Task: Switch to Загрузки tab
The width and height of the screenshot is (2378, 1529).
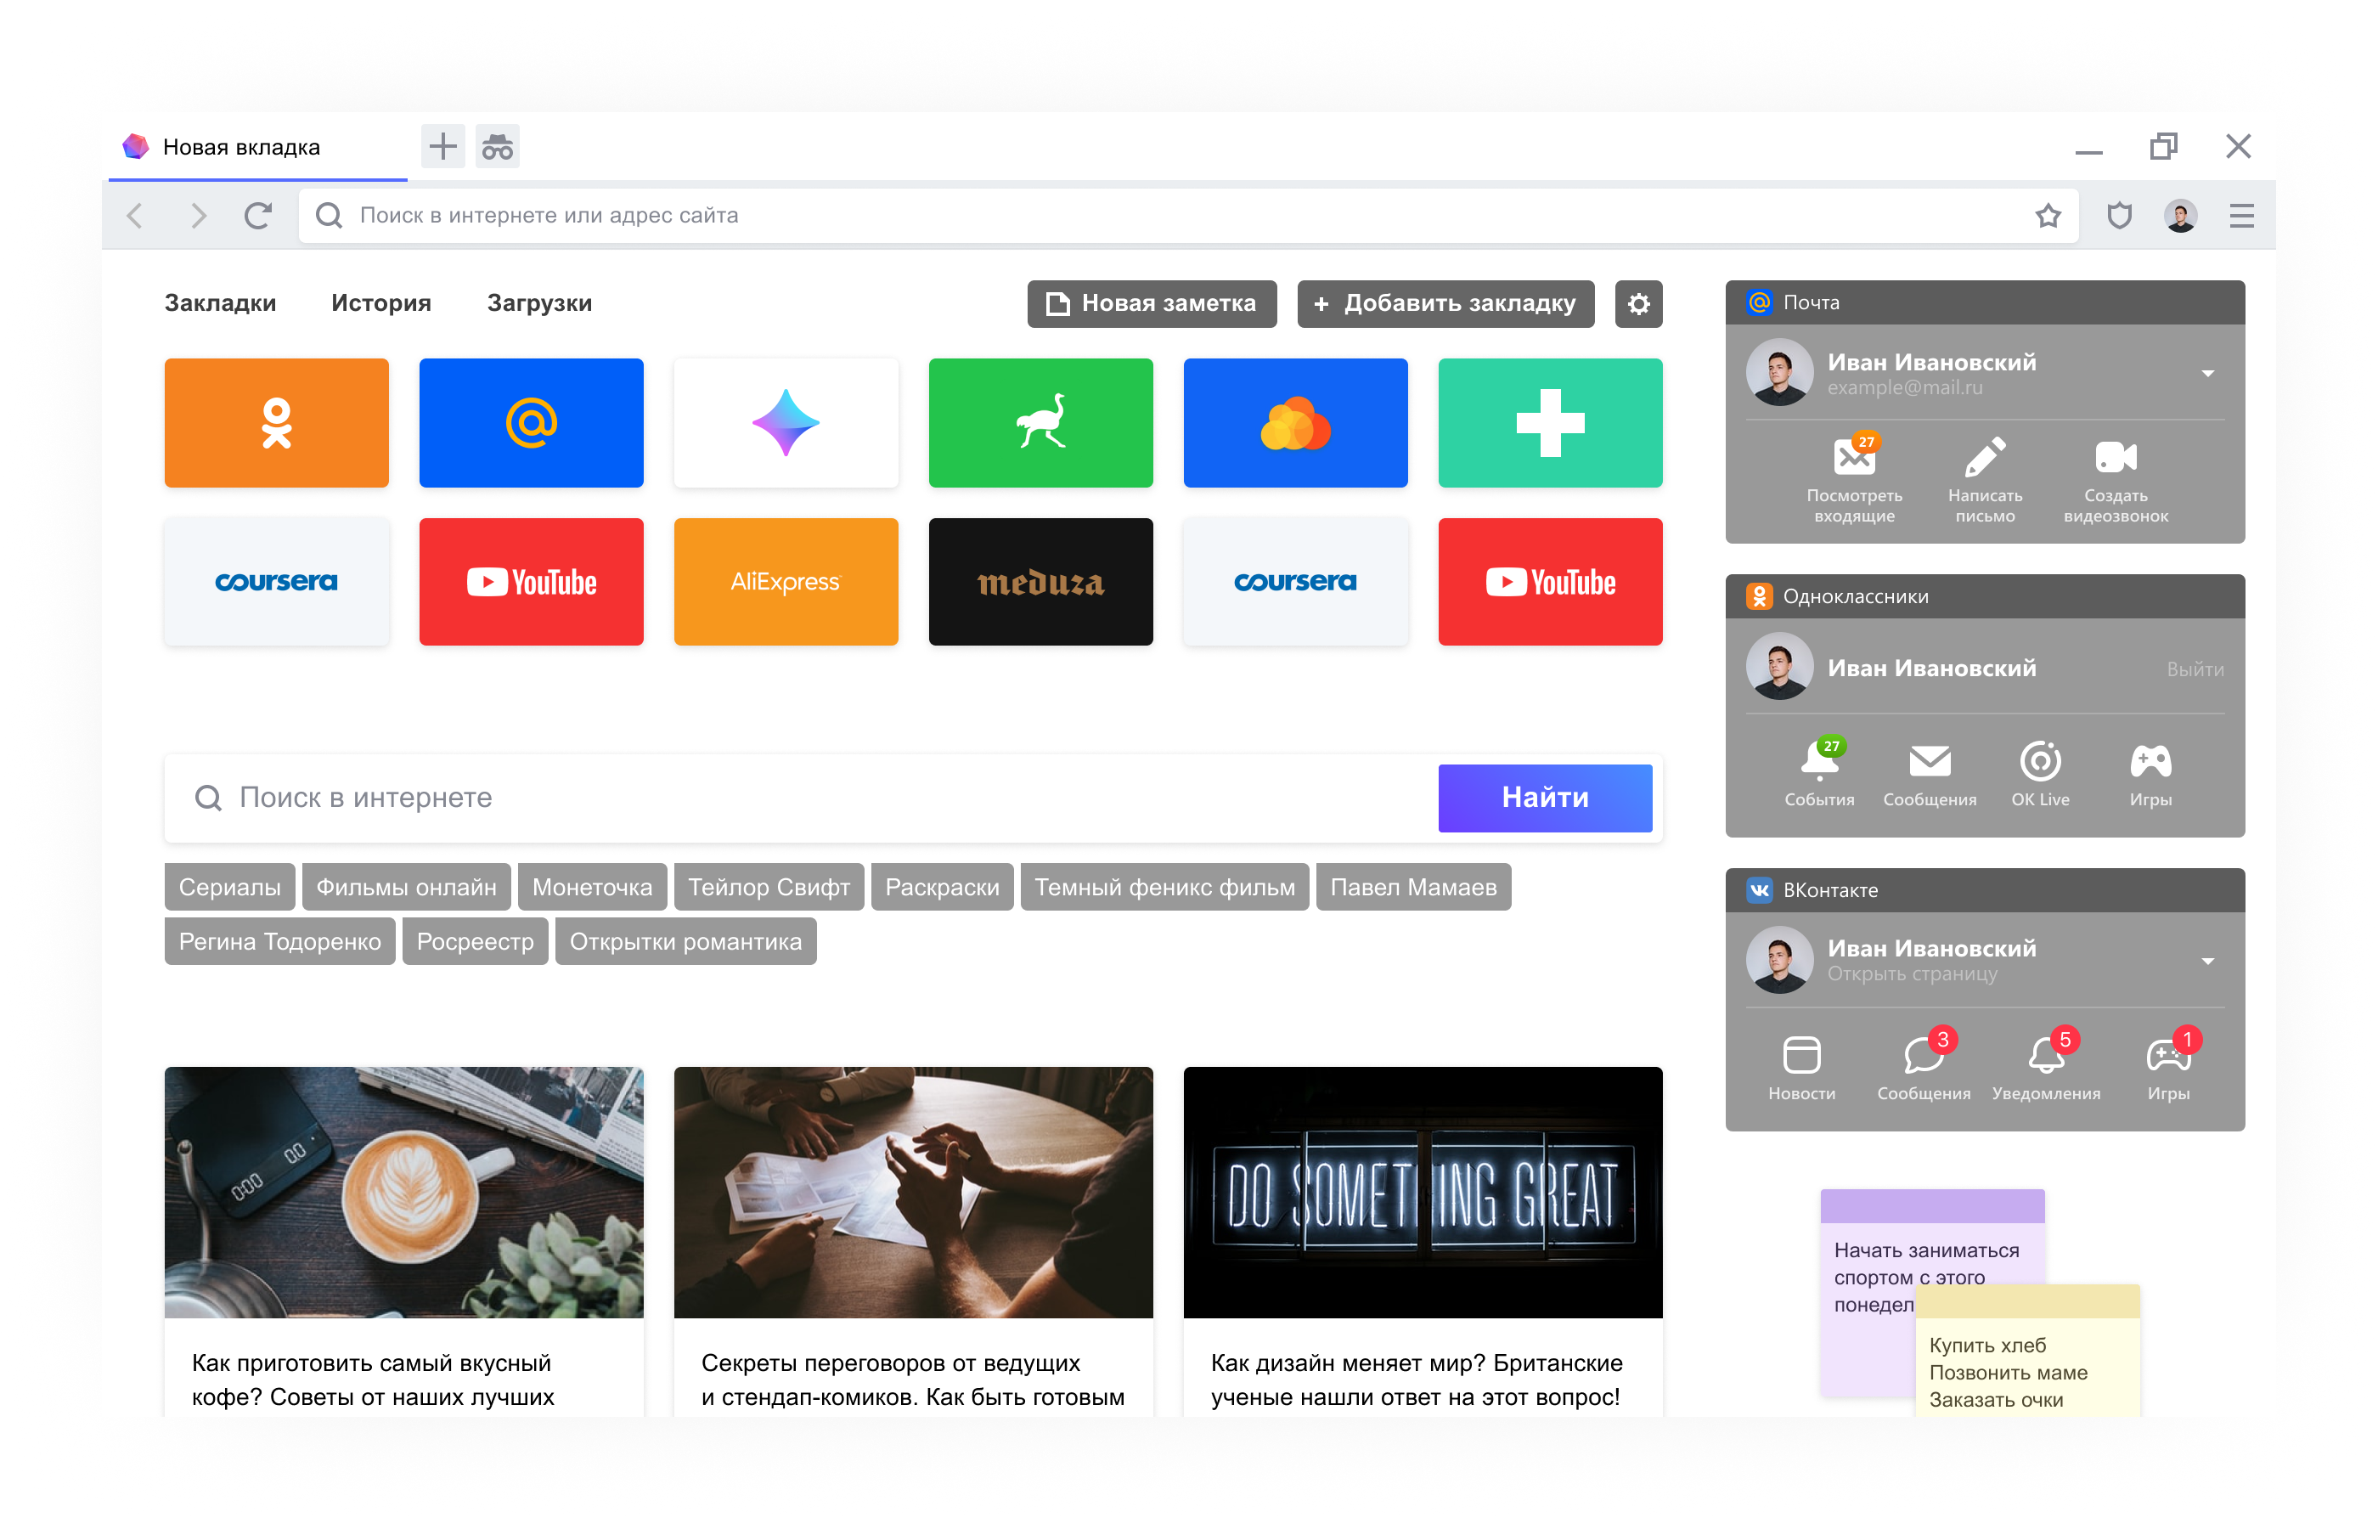Action: pos(539,304)
